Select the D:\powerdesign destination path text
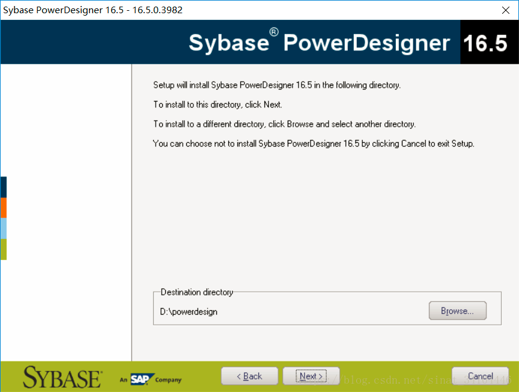 (x=189, y=312)
